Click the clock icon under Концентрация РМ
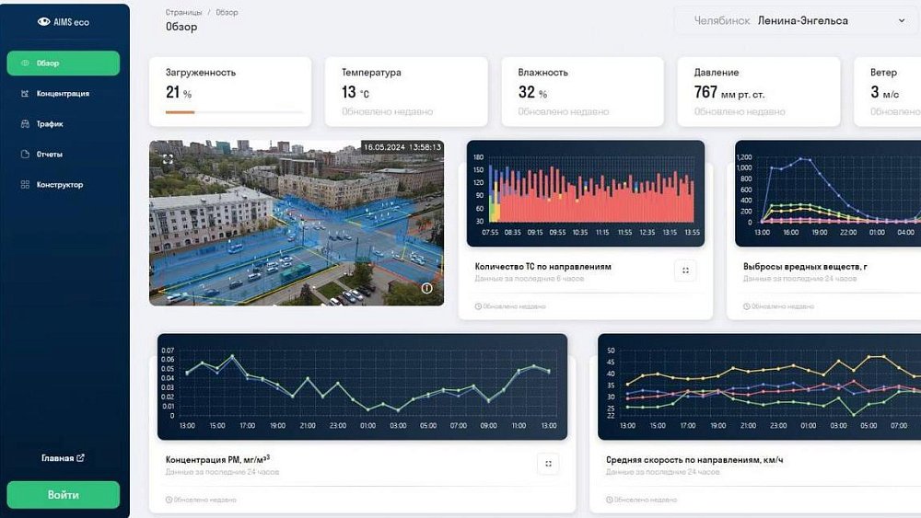The image size is (921, 518). 169,500
